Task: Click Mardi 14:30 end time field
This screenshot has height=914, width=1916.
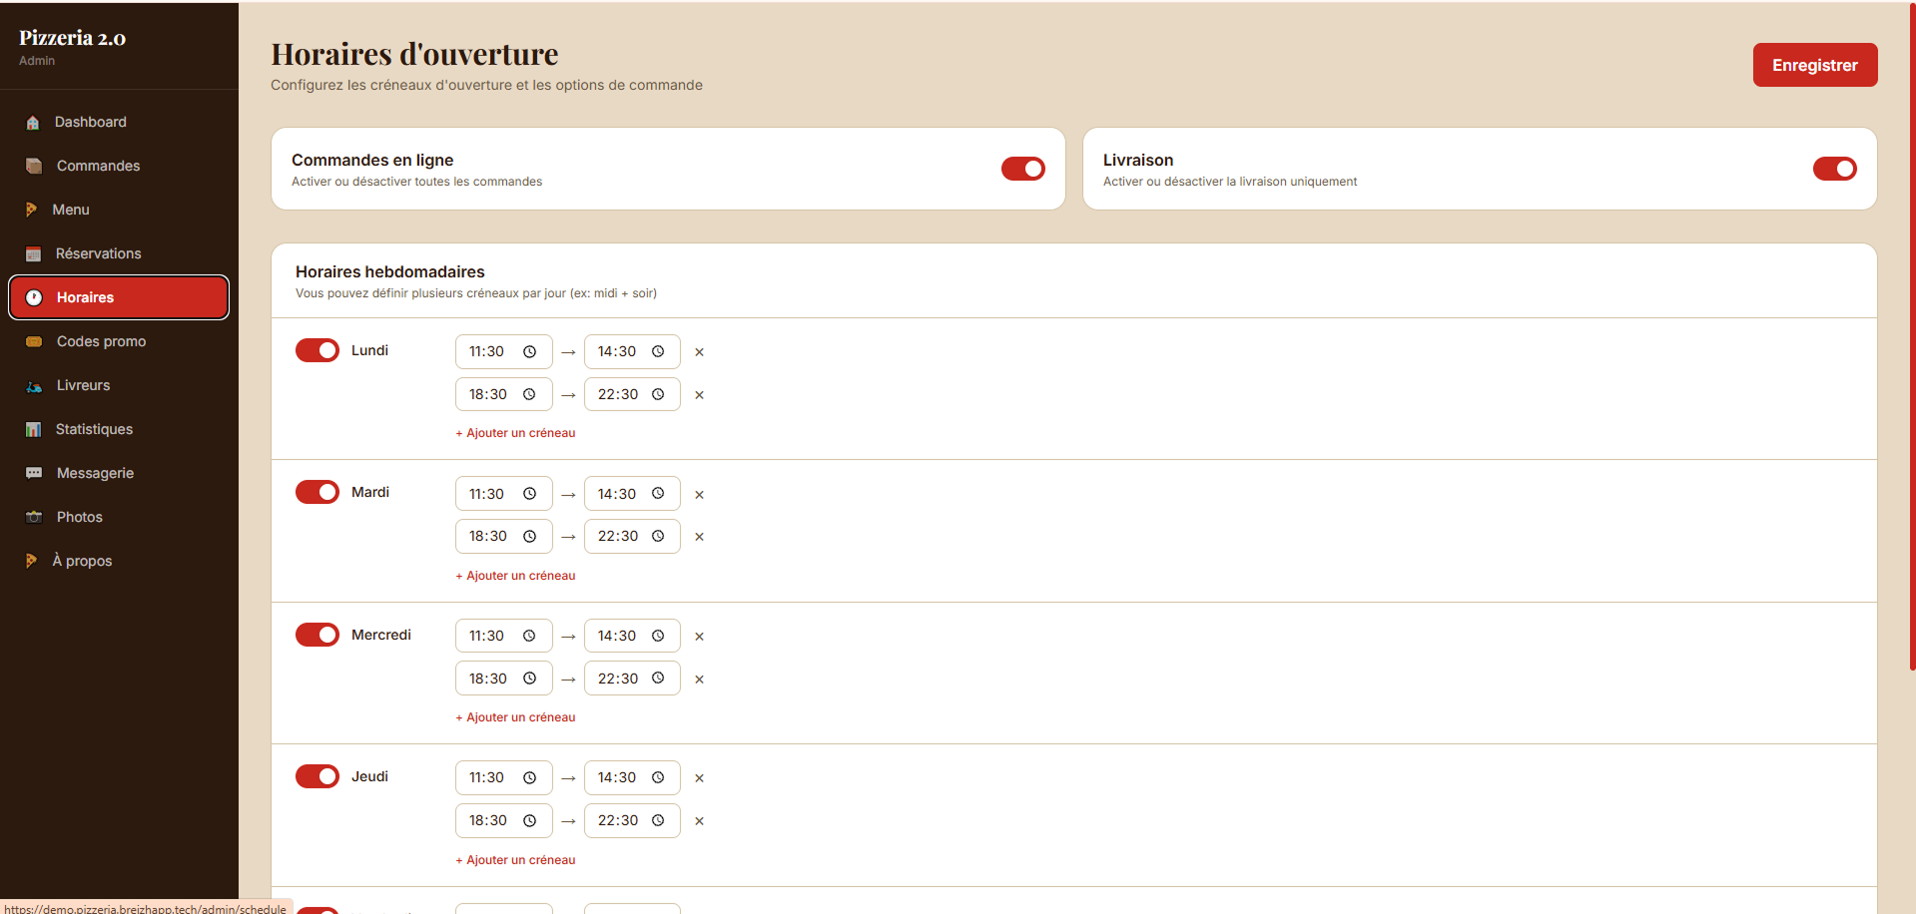Action: click(x=632, y=494)
